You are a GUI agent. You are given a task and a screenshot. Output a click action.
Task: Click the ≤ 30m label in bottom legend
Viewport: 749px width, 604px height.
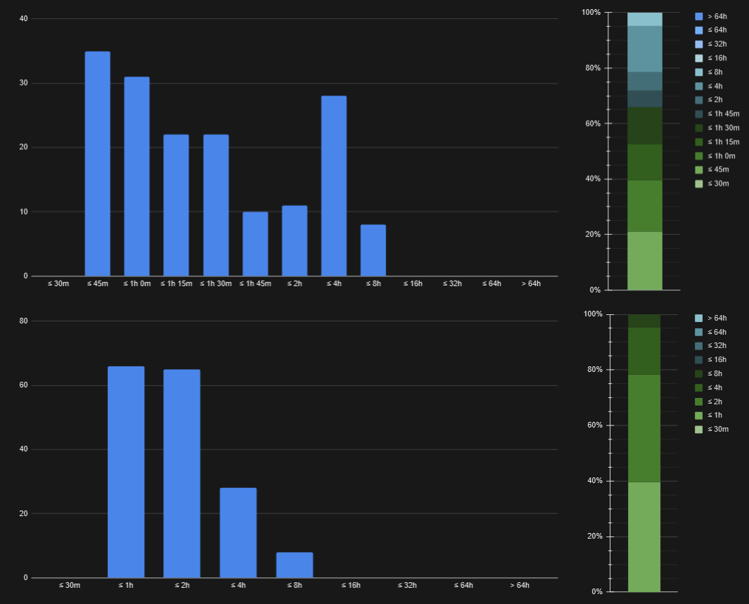tap(718, 429)
